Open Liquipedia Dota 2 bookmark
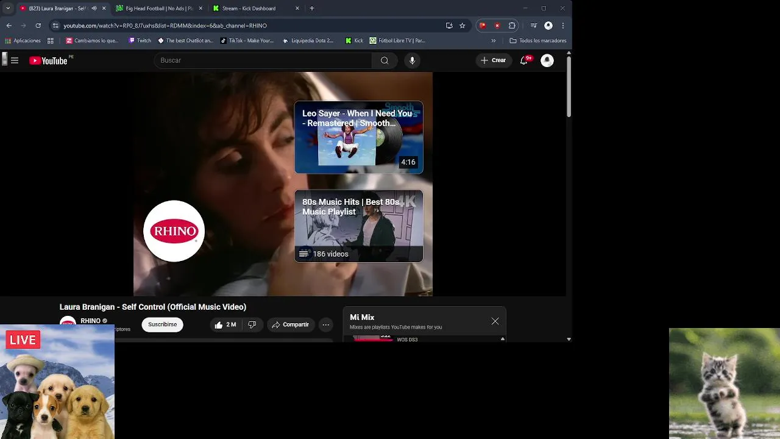Image resolution: width=780 pixels, height=439 pixels. point(308,41)
